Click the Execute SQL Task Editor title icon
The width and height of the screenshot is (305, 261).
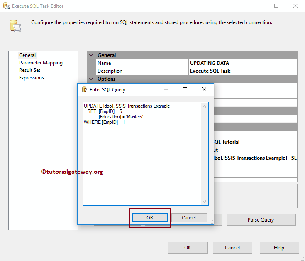point(7,6)
